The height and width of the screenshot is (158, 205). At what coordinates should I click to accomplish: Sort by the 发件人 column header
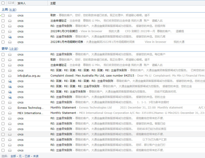pos(22,3)
